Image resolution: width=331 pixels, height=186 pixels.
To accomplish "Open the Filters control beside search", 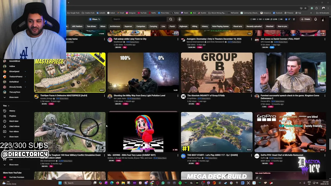I will pos(94,19).
